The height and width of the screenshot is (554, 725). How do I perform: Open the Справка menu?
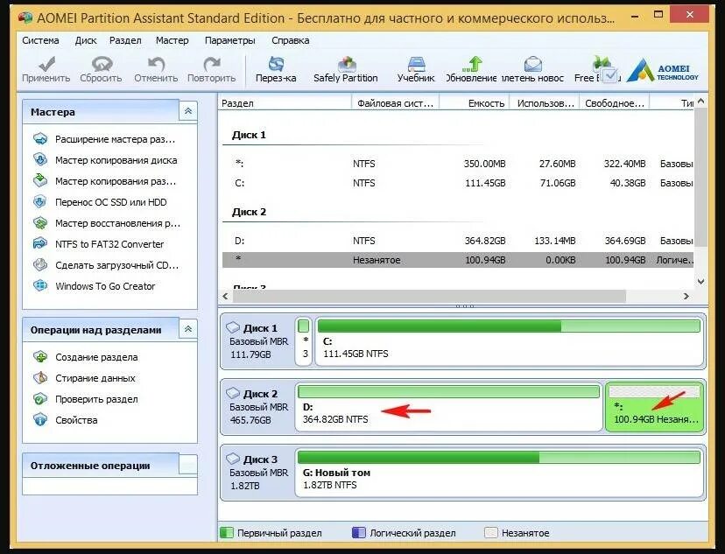(x=291, y=40)
